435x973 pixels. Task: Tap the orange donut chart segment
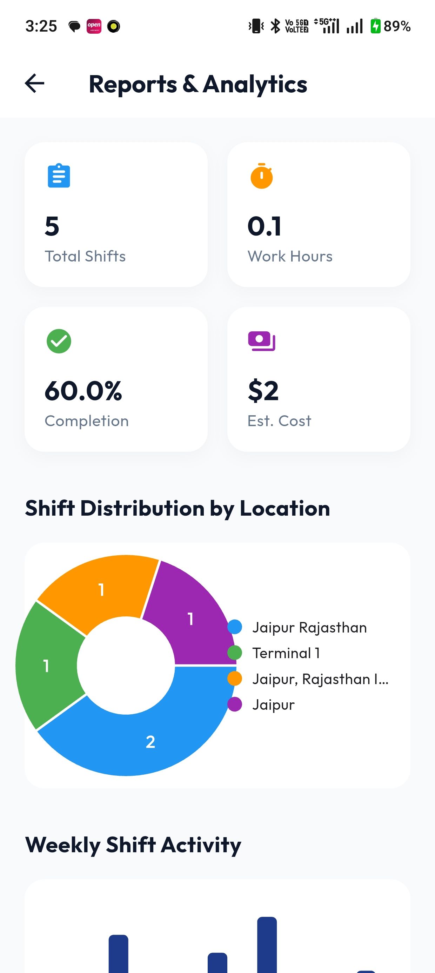click(101, 590)
